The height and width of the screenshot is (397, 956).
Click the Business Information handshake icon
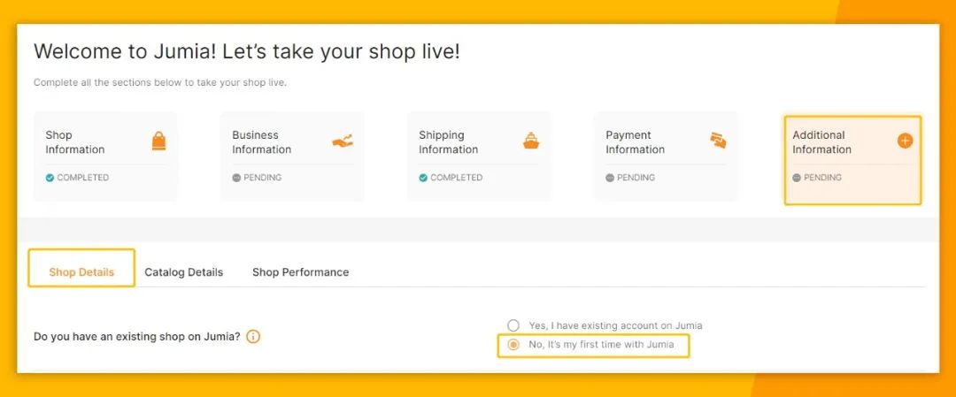pyautogui.click(x=343, y=141)
